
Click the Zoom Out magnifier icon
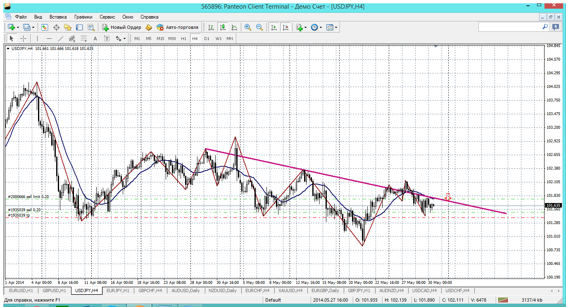pos(259,27)
